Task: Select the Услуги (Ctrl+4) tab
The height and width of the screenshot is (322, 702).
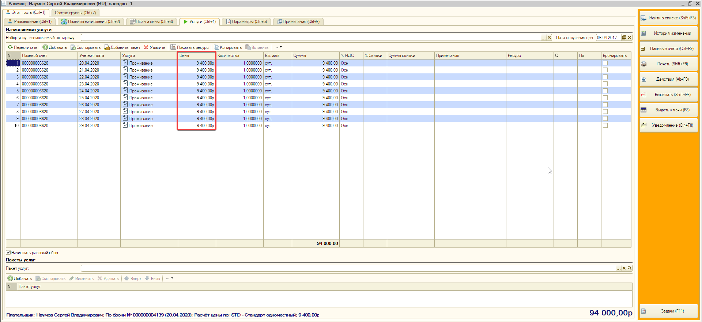Action: click(x=200, y=22)
